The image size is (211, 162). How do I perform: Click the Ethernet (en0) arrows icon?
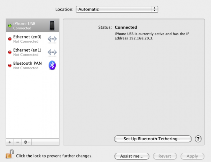click(52, 39)
